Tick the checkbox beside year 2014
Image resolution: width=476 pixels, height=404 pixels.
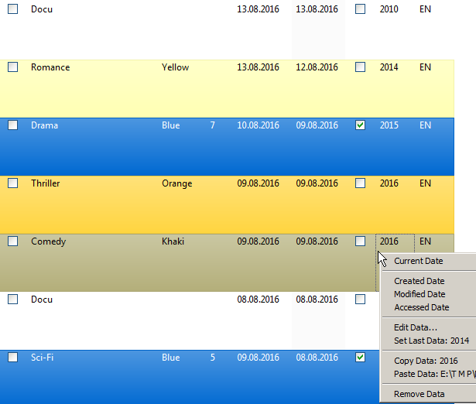coord(360,67)
